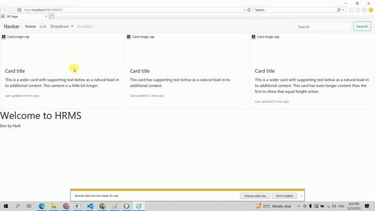Screen dimensions: 375x211
Task: Click the Dev by Naik text
Action: [11, 126]
